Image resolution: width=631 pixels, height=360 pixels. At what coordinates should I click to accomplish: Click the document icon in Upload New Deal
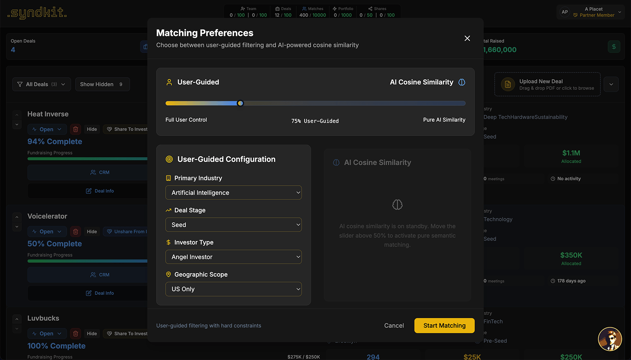coord(508,84)
